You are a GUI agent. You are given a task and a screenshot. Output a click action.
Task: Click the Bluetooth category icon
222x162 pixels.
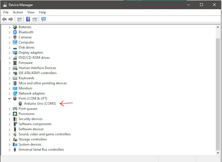tap(15, 32)
